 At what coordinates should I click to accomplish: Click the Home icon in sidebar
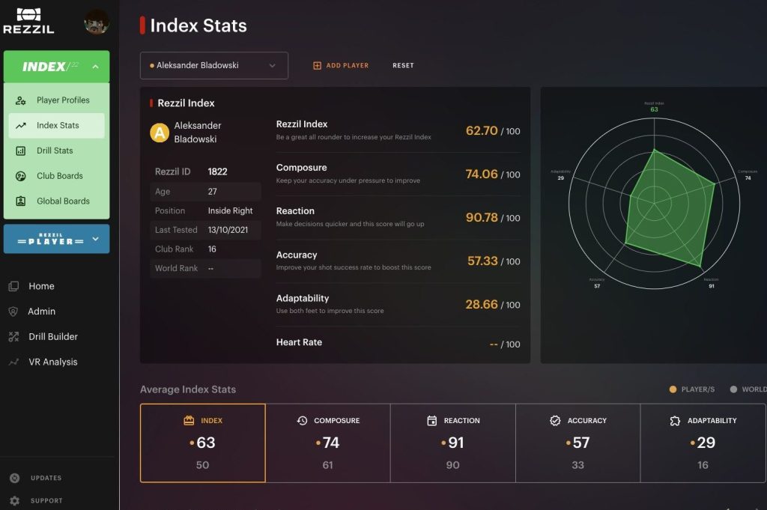(13, 286)
